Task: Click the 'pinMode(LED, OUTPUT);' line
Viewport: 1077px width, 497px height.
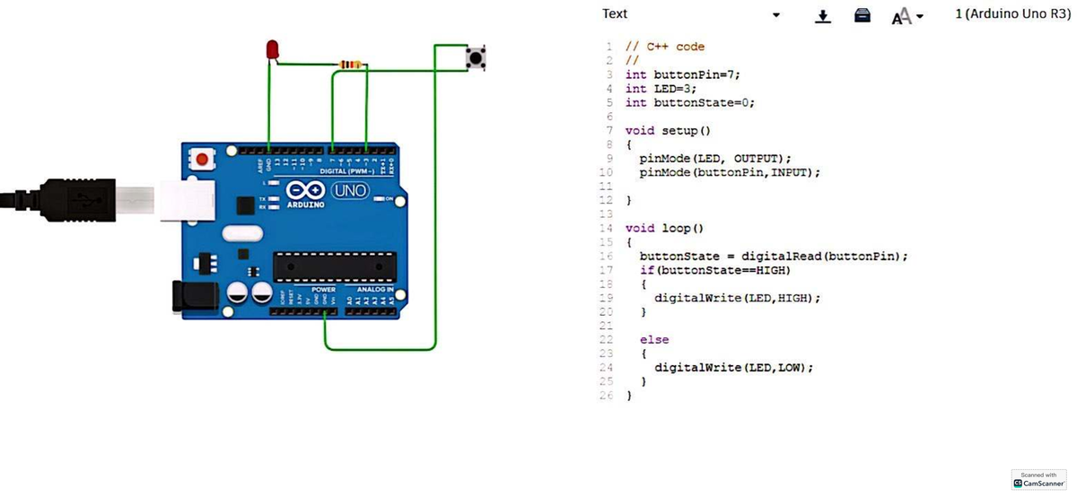Action: pos(715,159)
